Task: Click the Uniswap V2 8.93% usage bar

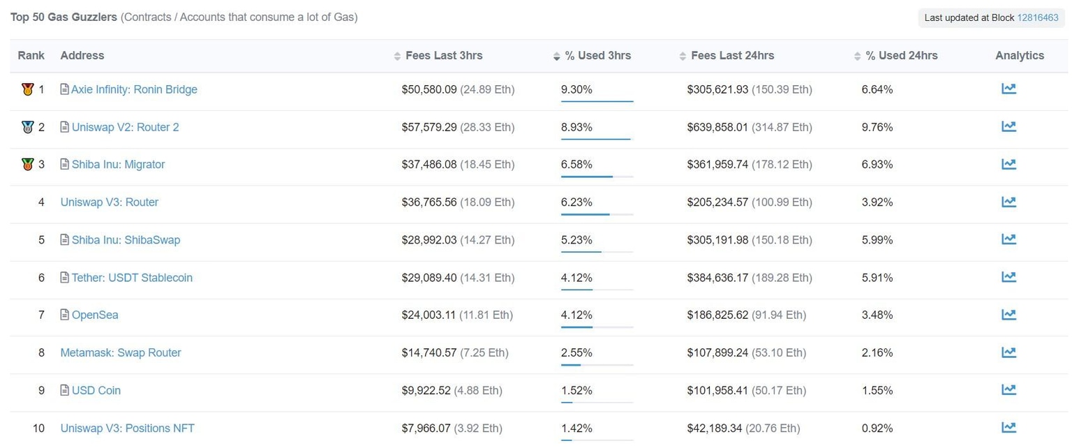Action: click(x=595, y=140)
